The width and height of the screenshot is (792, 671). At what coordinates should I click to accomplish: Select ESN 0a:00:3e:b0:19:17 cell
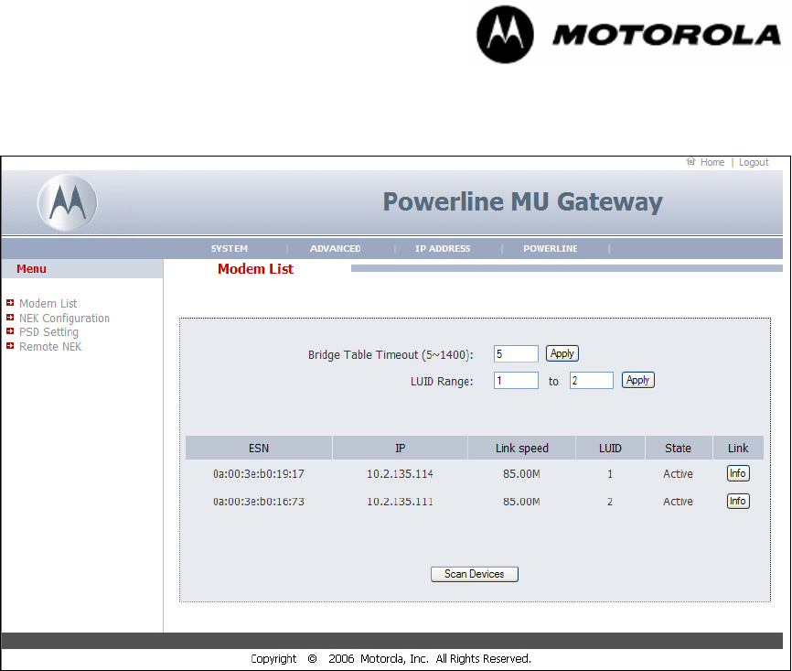pyautogui.click(x=259, y=474)
